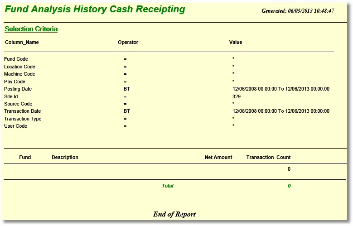Click the Fund column header in results
This screenshot has height=226, width=353.
(x=25, y=158)
